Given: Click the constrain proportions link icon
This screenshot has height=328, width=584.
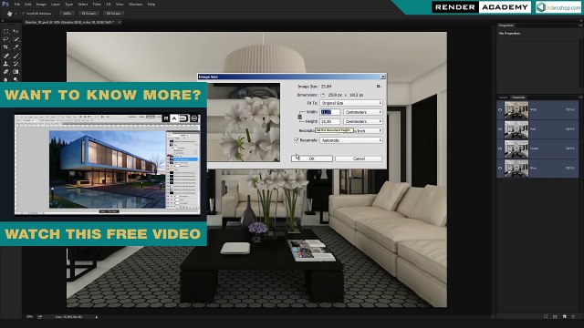Looking at the screenshot, I should [x=300, y=117].
